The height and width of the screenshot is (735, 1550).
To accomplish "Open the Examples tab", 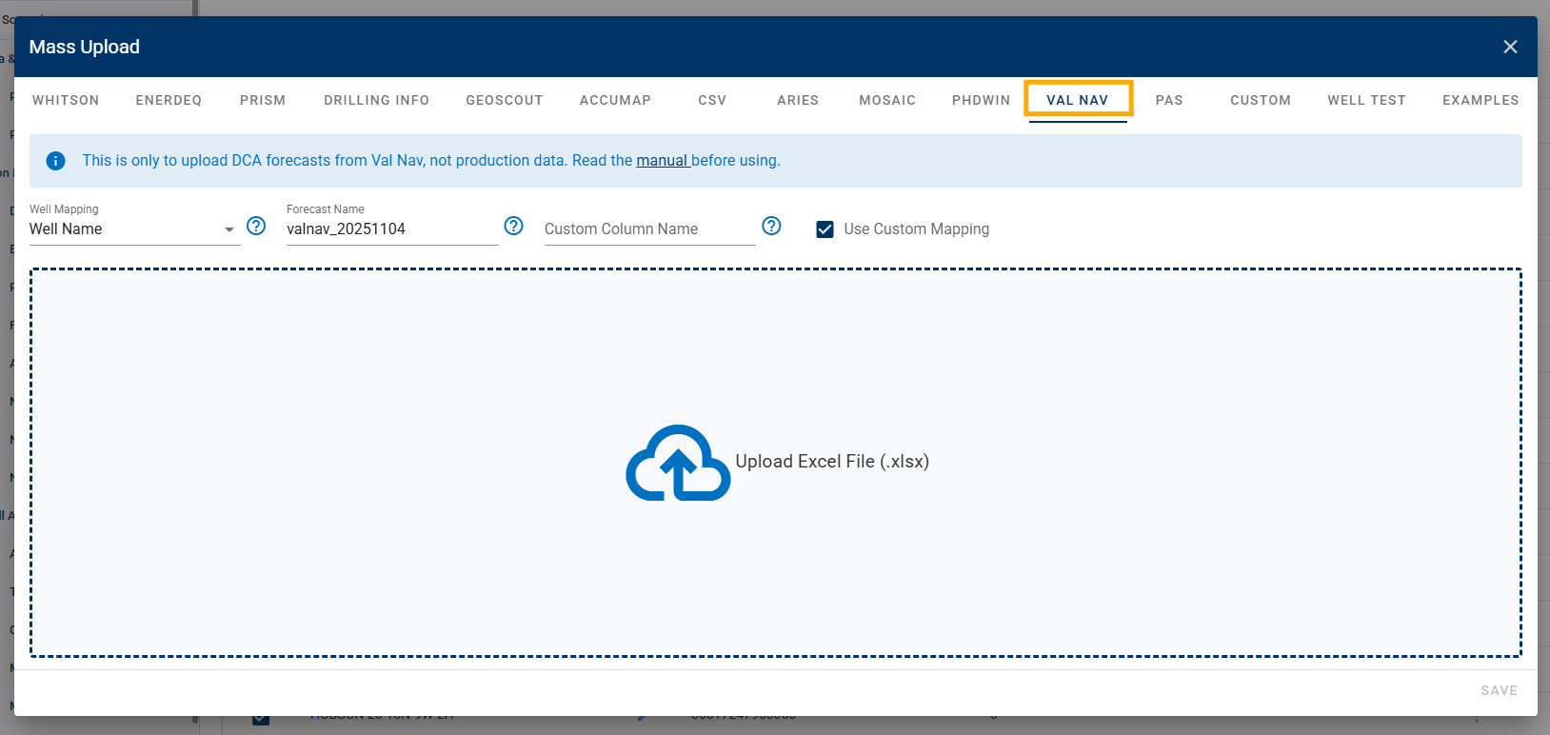I will (x=1480, y=100).
